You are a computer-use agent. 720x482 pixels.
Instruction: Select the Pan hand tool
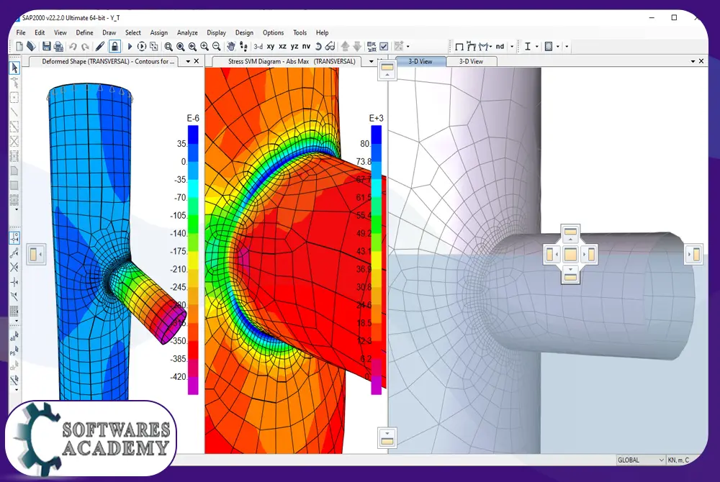(x=231, y=46)
